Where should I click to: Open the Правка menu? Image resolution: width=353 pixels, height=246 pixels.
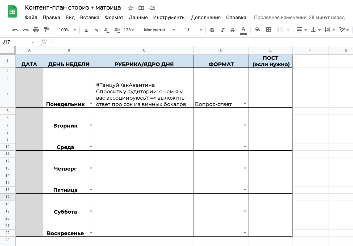pyautogui.click(x=51, y=18)
